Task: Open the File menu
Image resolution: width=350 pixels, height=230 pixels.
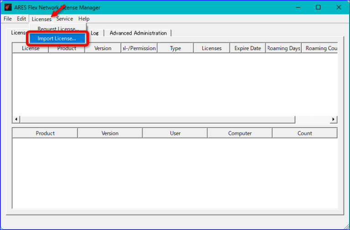Action: pyautogui.click(x=8, y=19)
